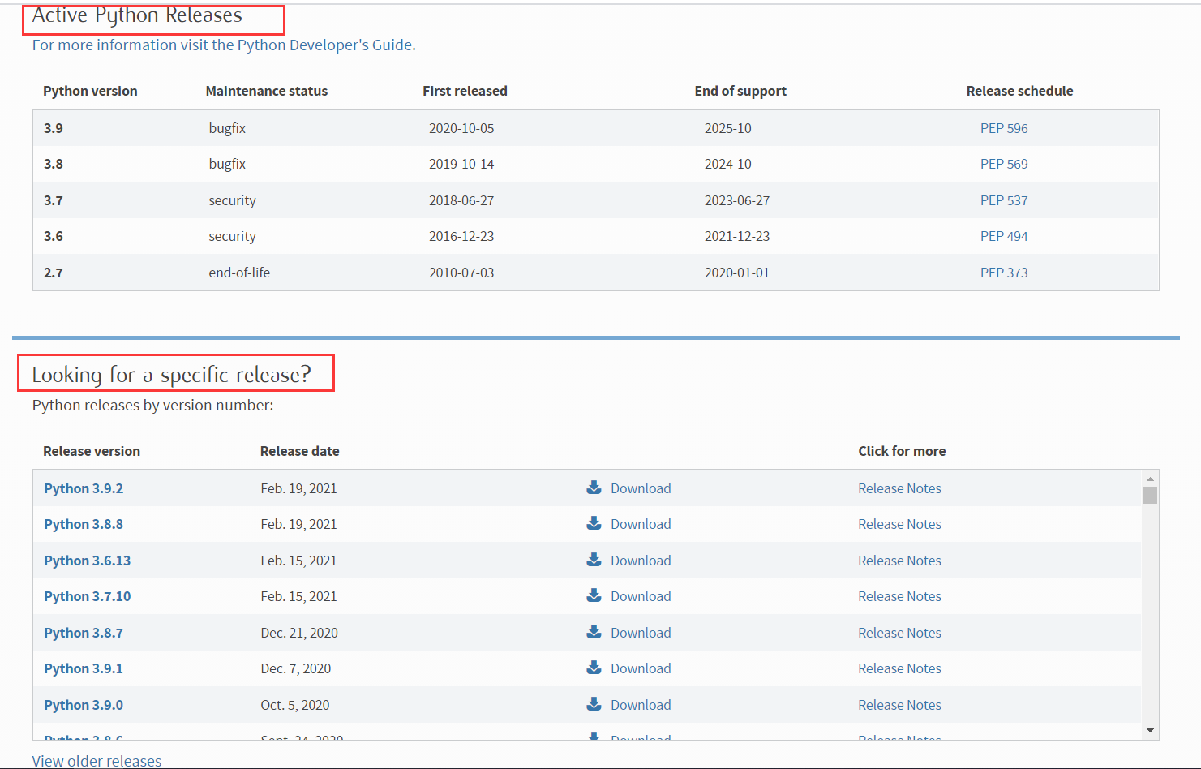
Task: Click download icon for Python 3.6.13
Action: (594, 560)
